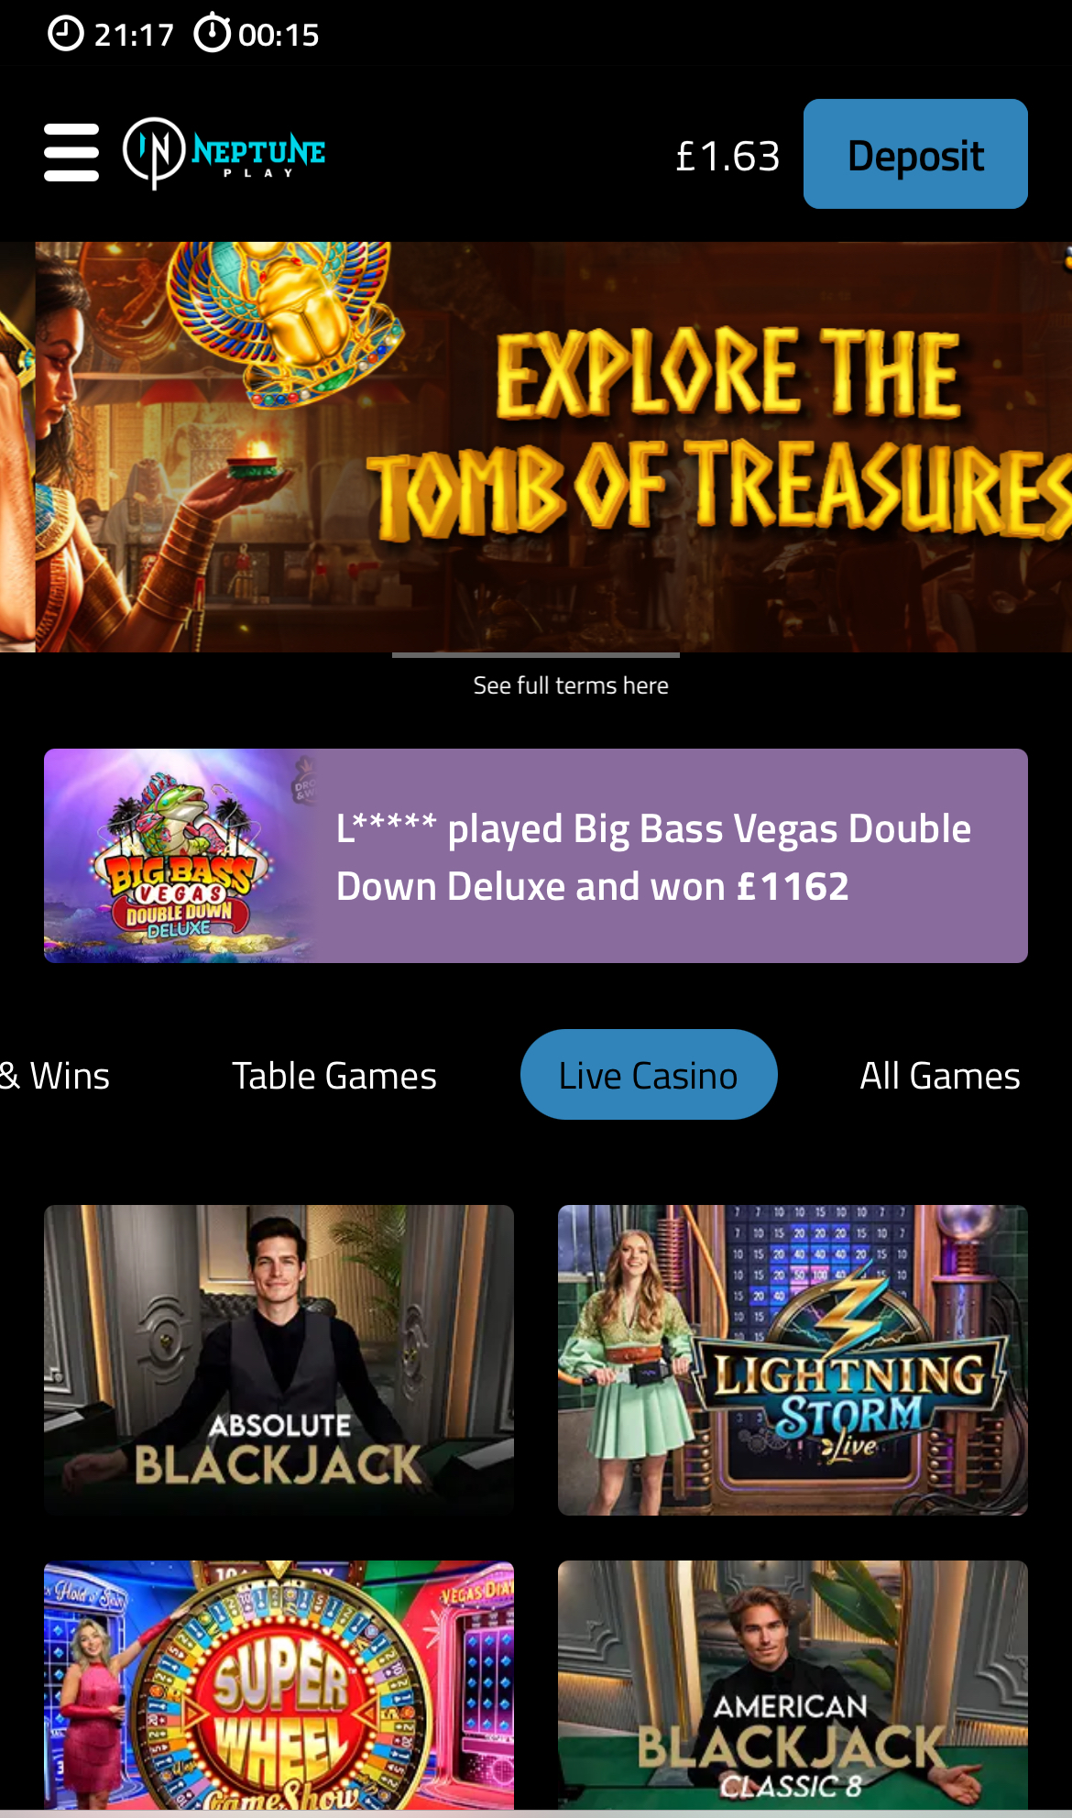
Task: Open Big Bass Vegas winner notification
Action: pos(536,856)
